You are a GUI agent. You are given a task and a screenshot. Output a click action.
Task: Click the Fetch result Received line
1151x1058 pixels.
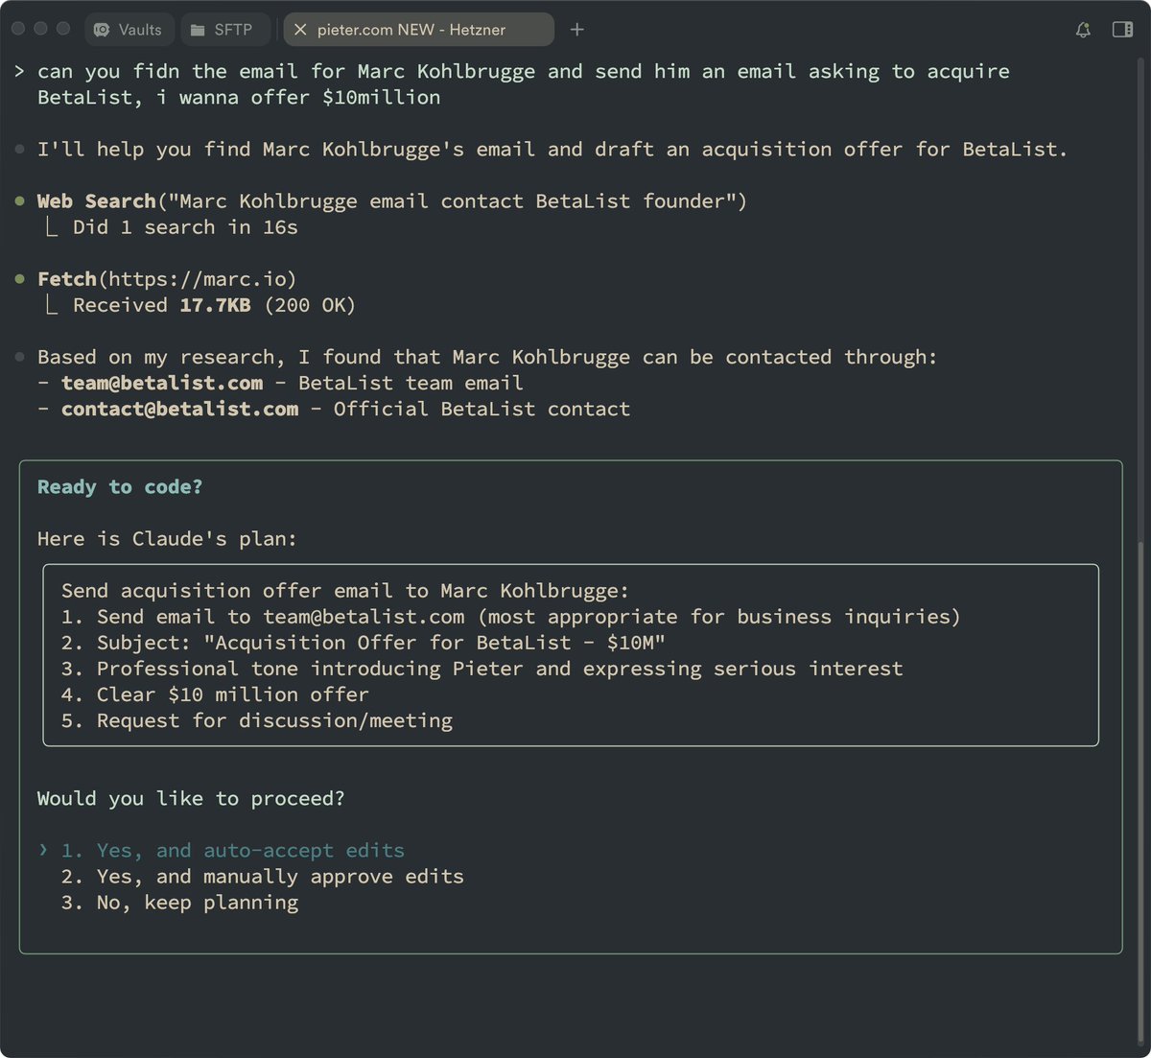click(x=201, y=305)
